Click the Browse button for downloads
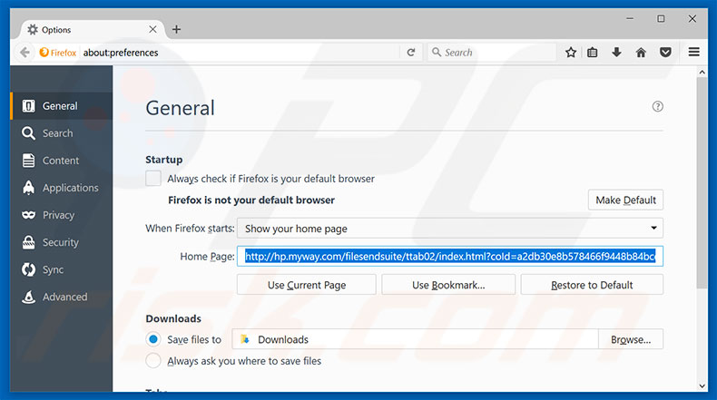The height and width of the screenshot is (400, 717). [631, 339]
